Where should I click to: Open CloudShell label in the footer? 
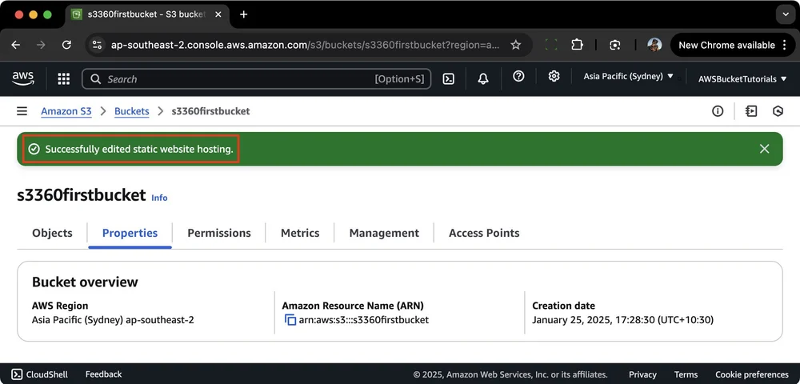point(46,374)
